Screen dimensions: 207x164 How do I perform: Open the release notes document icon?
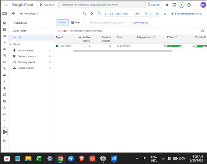coord(5,141)
